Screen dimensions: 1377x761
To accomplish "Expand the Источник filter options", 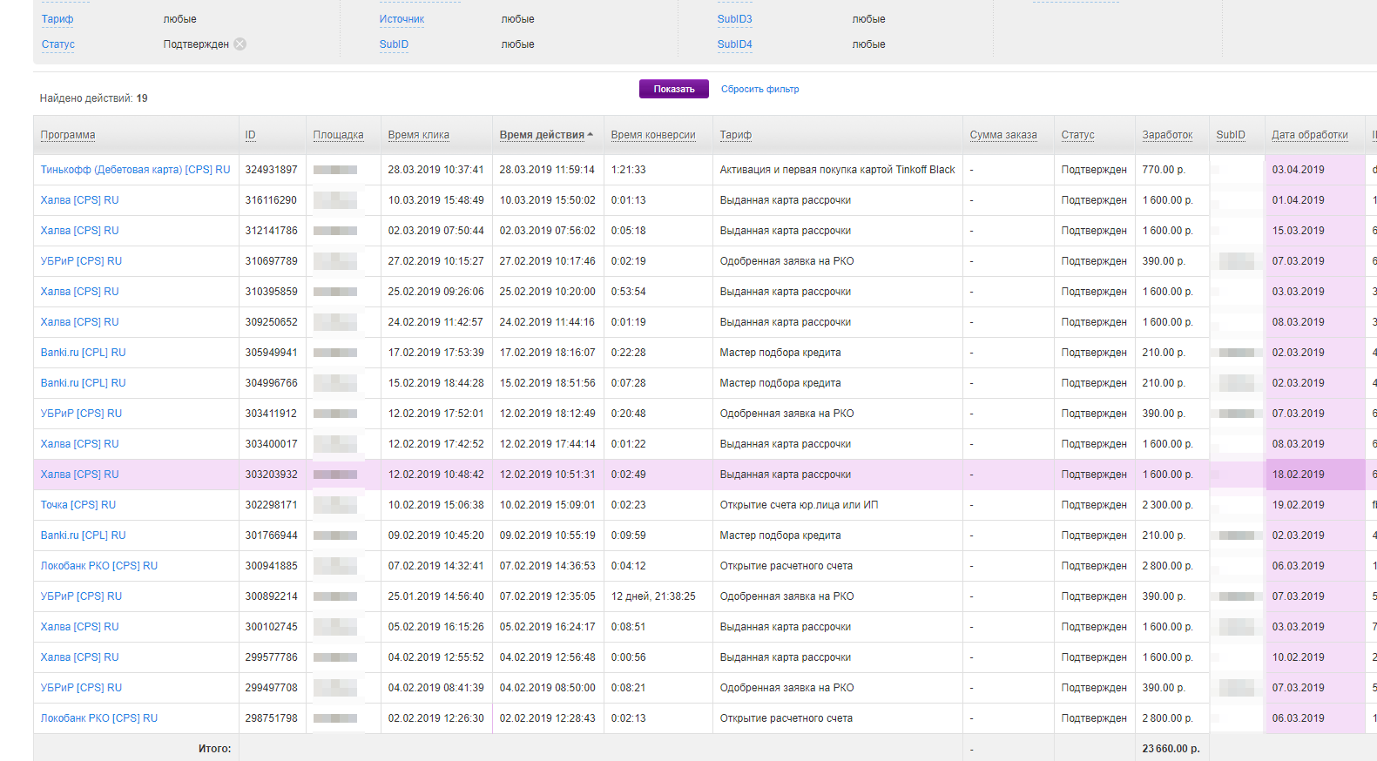I will [x=402, y=19].
